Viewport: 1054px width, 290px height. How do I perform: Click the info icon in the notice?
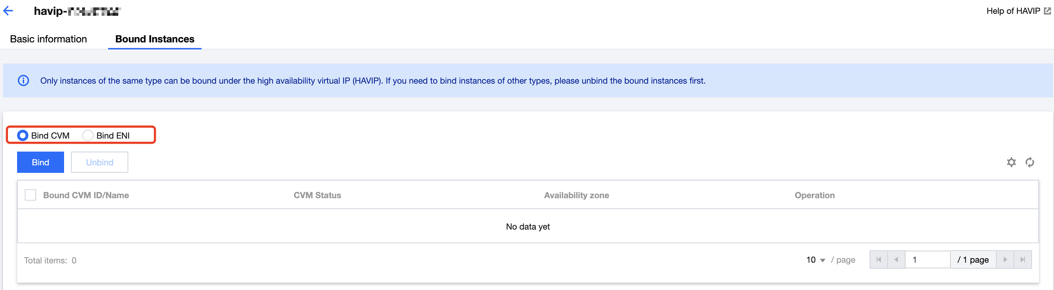tap(23, 81)
